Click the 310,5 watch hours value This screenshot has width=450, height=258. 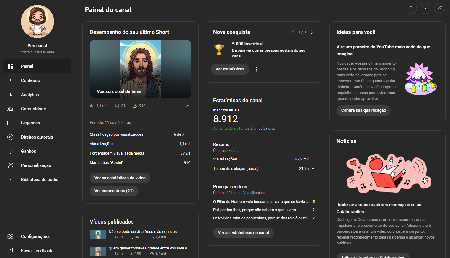pos(304,169)
